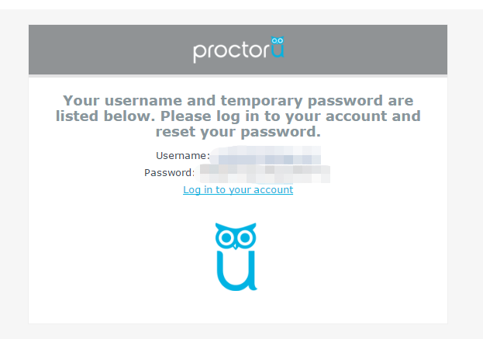Click the 'Password:' label

pyautogui.click(x=169, y=172)
